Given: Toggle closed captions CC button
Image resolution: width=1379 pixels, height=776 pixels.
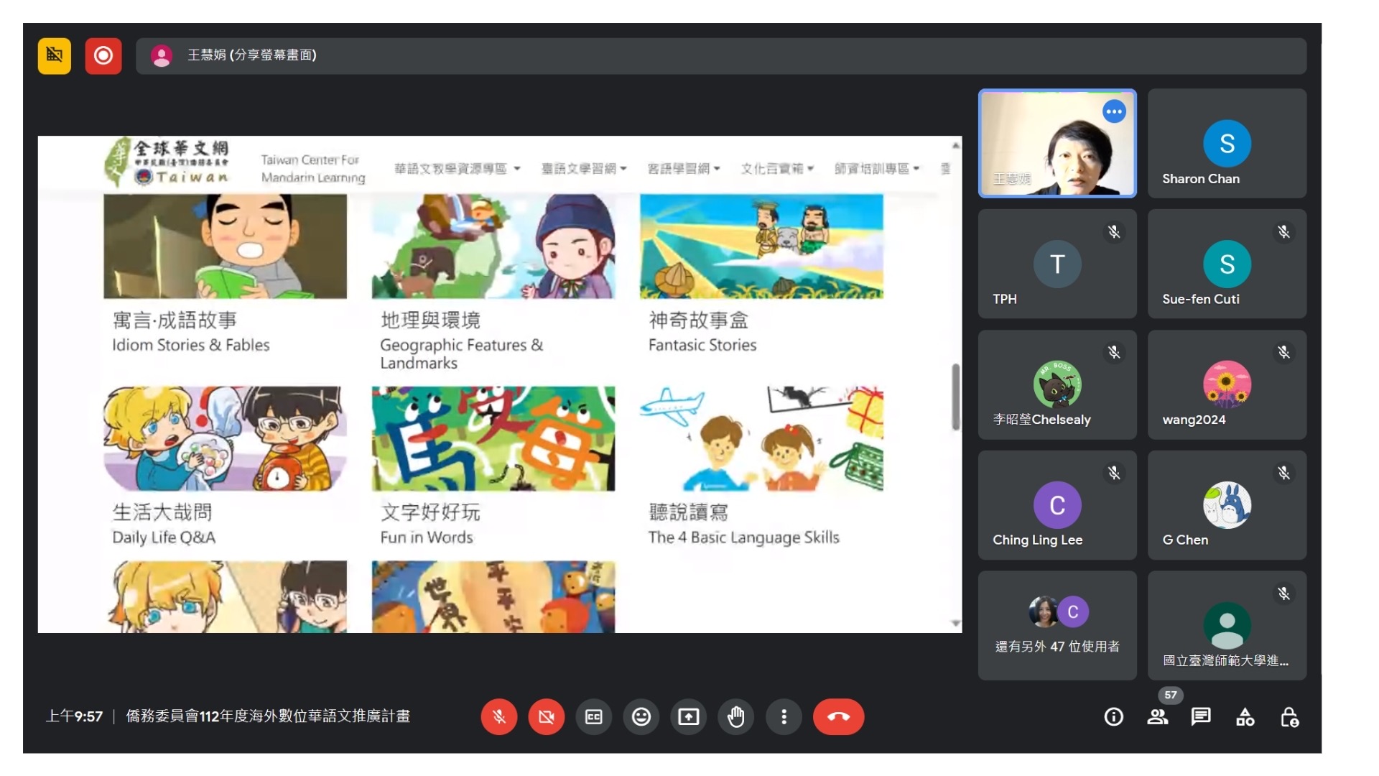Looking at the screenshot, I should pyautogui.click(x=593, y=716).
